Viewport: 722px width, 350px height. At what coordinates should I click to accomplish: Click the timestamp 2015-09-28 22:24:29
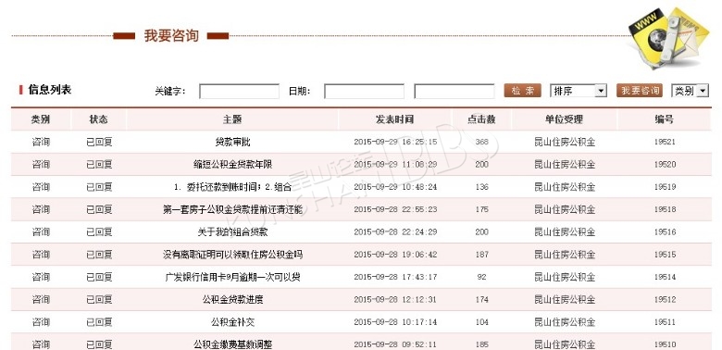pos(395,232)
